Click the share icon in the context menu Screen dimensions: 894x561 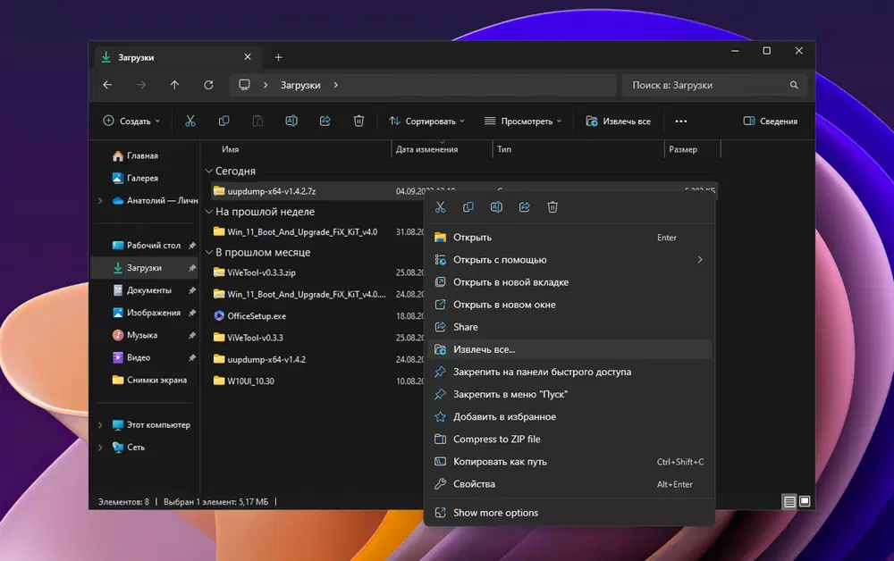click(x=525, y=207)
